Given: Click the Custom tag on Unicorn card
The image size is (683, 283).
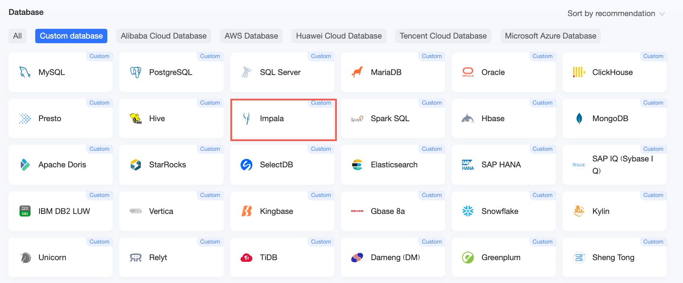Looking at the screenshot, I should pyautogui.click(x=99, y=242).
